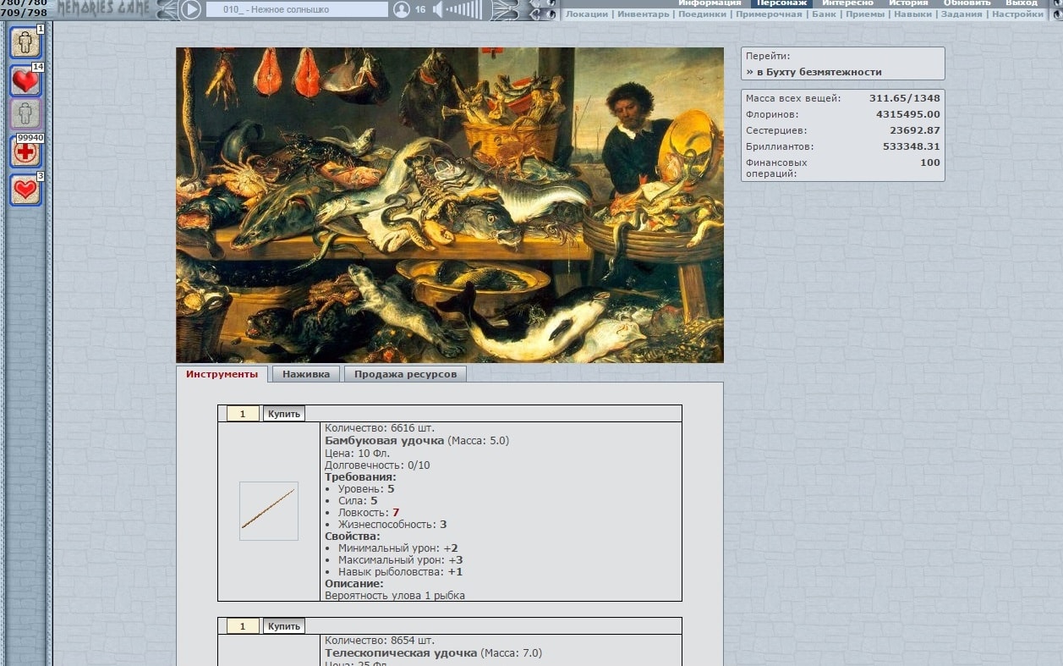Switch to the Наживка tab
1063x666 pixels.
[306, 374]
